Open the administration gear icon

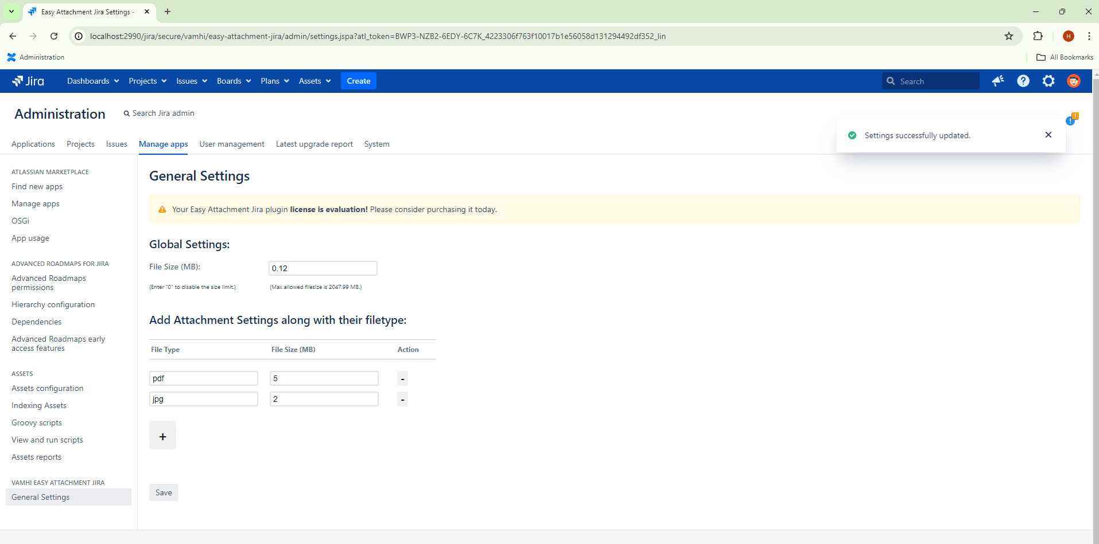(1048, 81)
